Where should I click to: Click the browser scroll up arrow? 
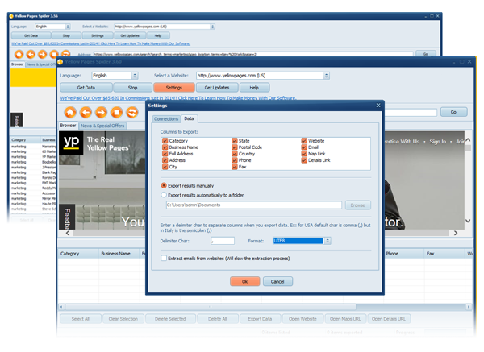468,140
